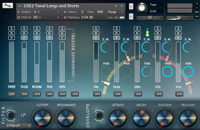Open the wrench instrument edit icon

click(x=8, y=6)
